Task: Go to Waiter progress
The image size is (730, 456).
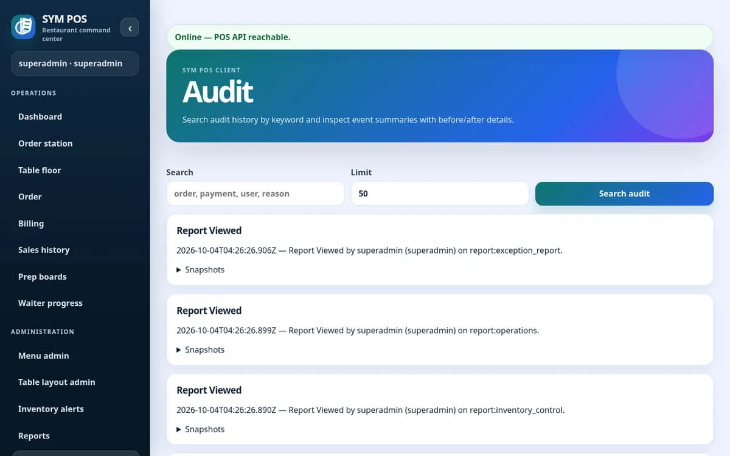Action: tap(75, 303)
